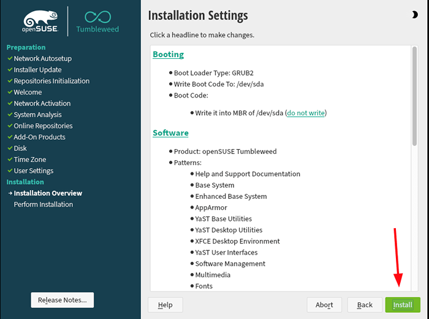This screenshot has height=319, width=429.
Task: Toggle dark mode with the moon icon
Action: 415,15
